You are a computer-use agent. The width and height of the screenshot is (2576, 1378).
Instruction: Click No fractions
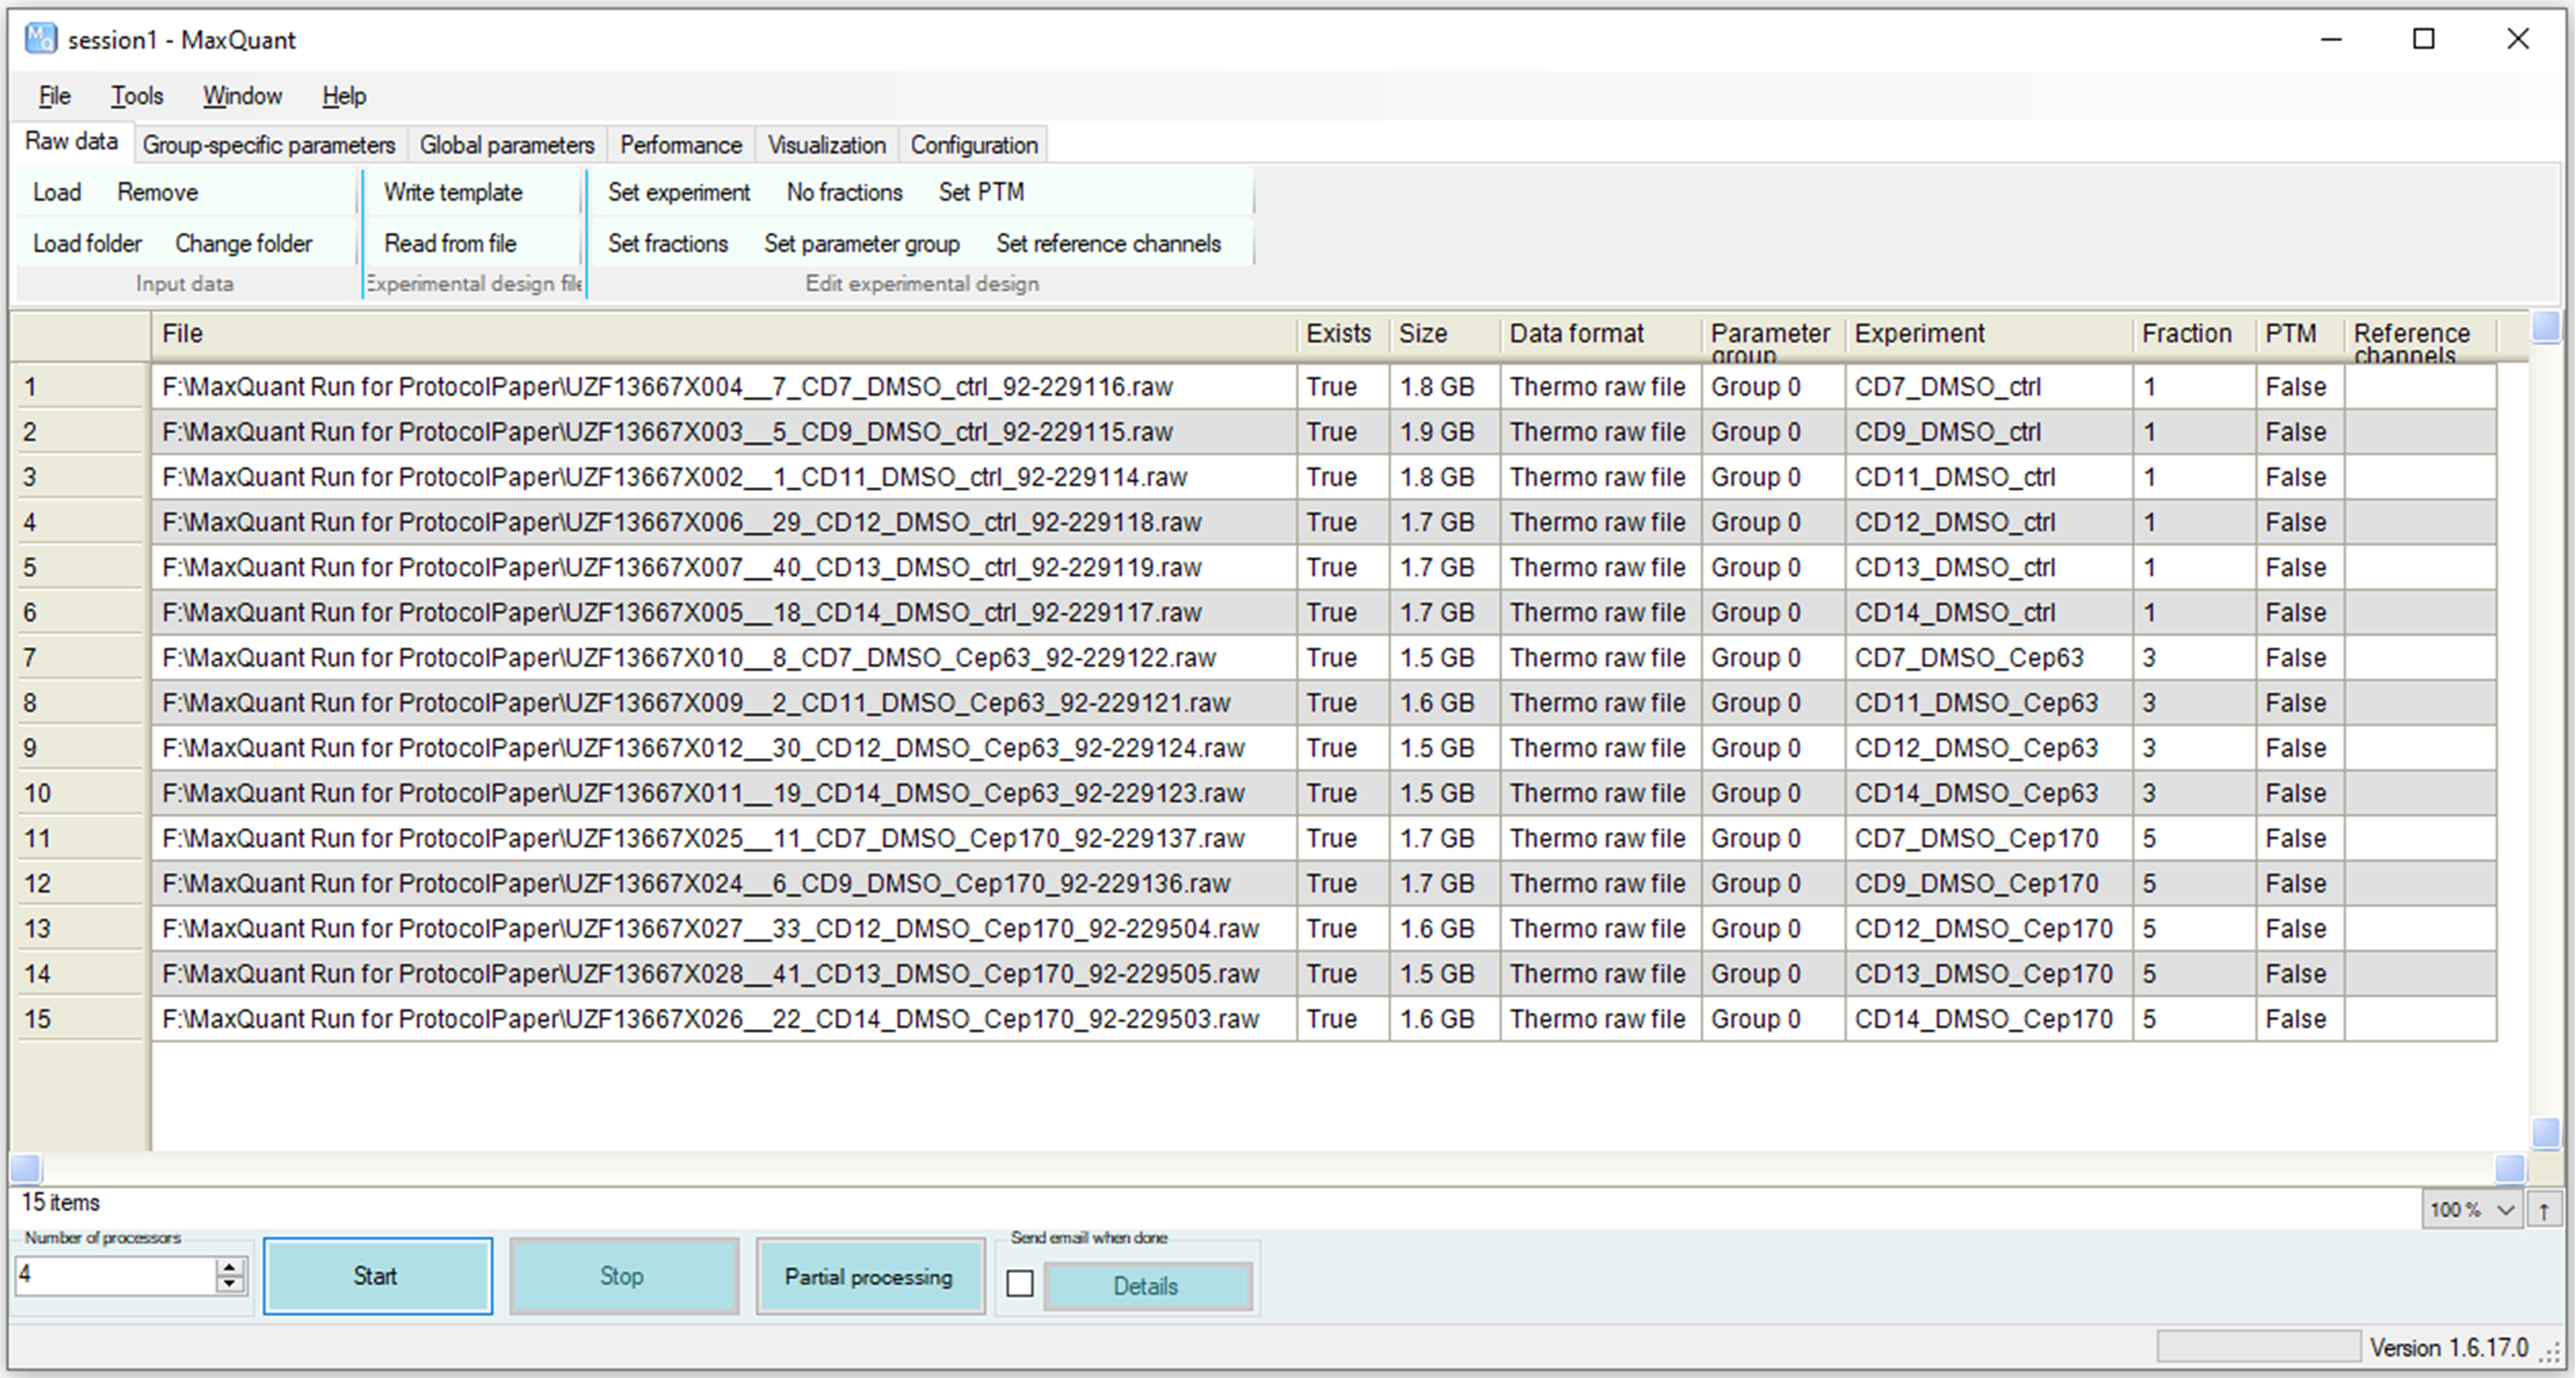point(844,192)
